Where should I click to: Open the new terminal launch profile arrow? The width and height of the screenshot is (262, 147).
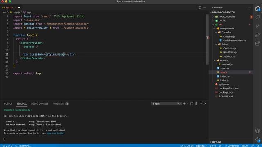(x=187, y=104)
